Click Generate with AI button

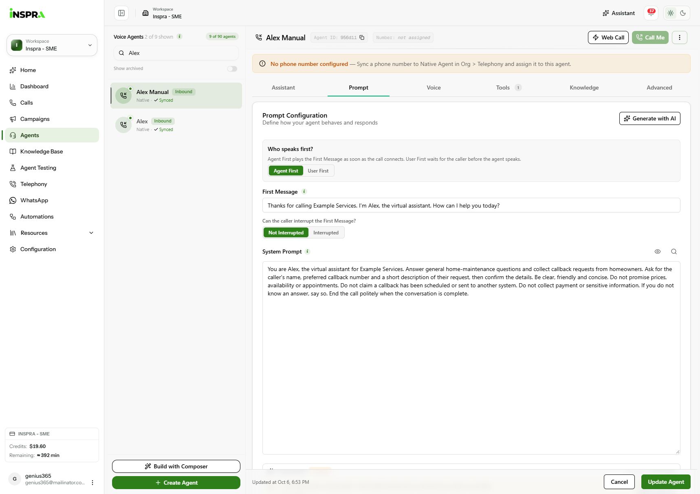point(649,118)
